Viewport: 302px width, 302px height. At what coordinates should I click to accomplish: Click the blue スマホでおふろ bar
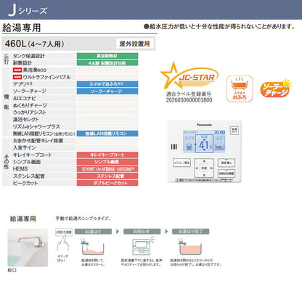[107, 84]
